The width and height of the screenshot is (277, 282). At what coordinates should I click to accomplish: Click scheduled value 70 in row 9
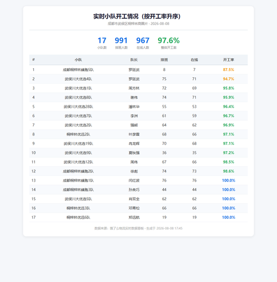click(164, 143)
